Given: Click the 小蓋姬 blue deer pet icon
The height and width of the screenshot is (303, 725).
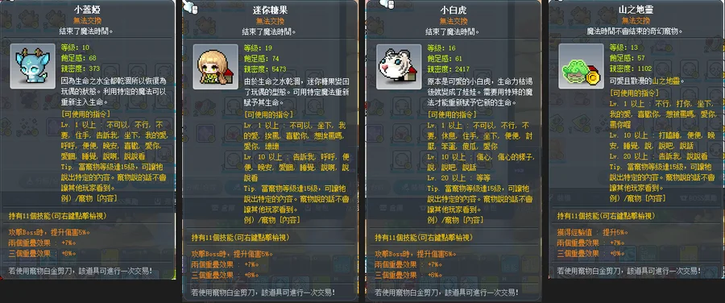Looking at the screenshot, I should [x=32, y=67].
